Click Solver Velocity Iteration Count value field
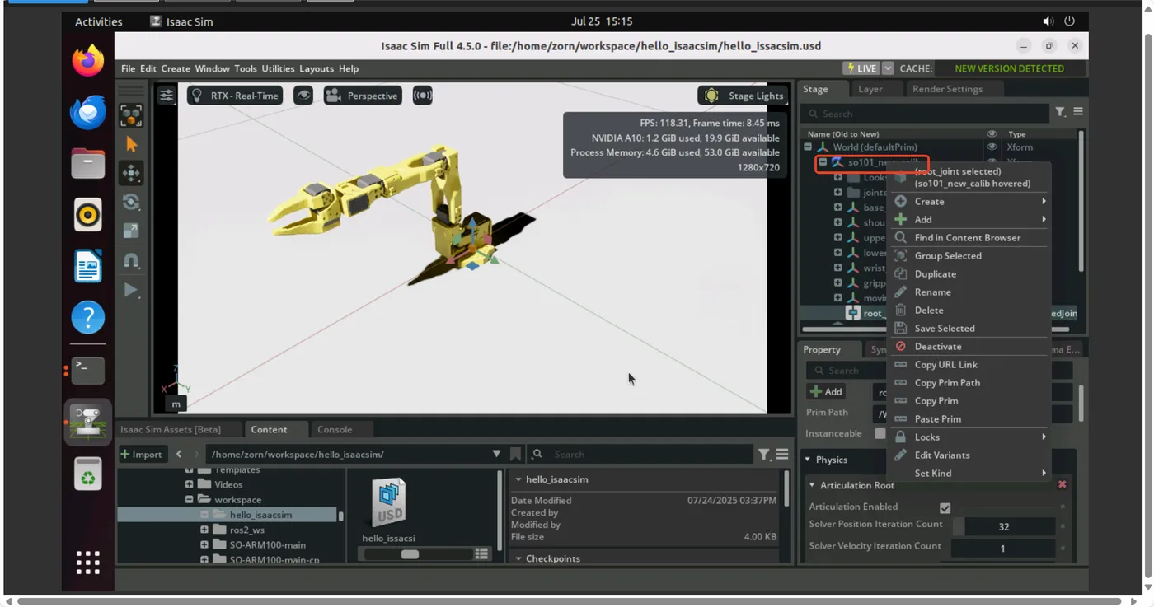This screenshot has width=1154, height=607. pos(1003,548)
